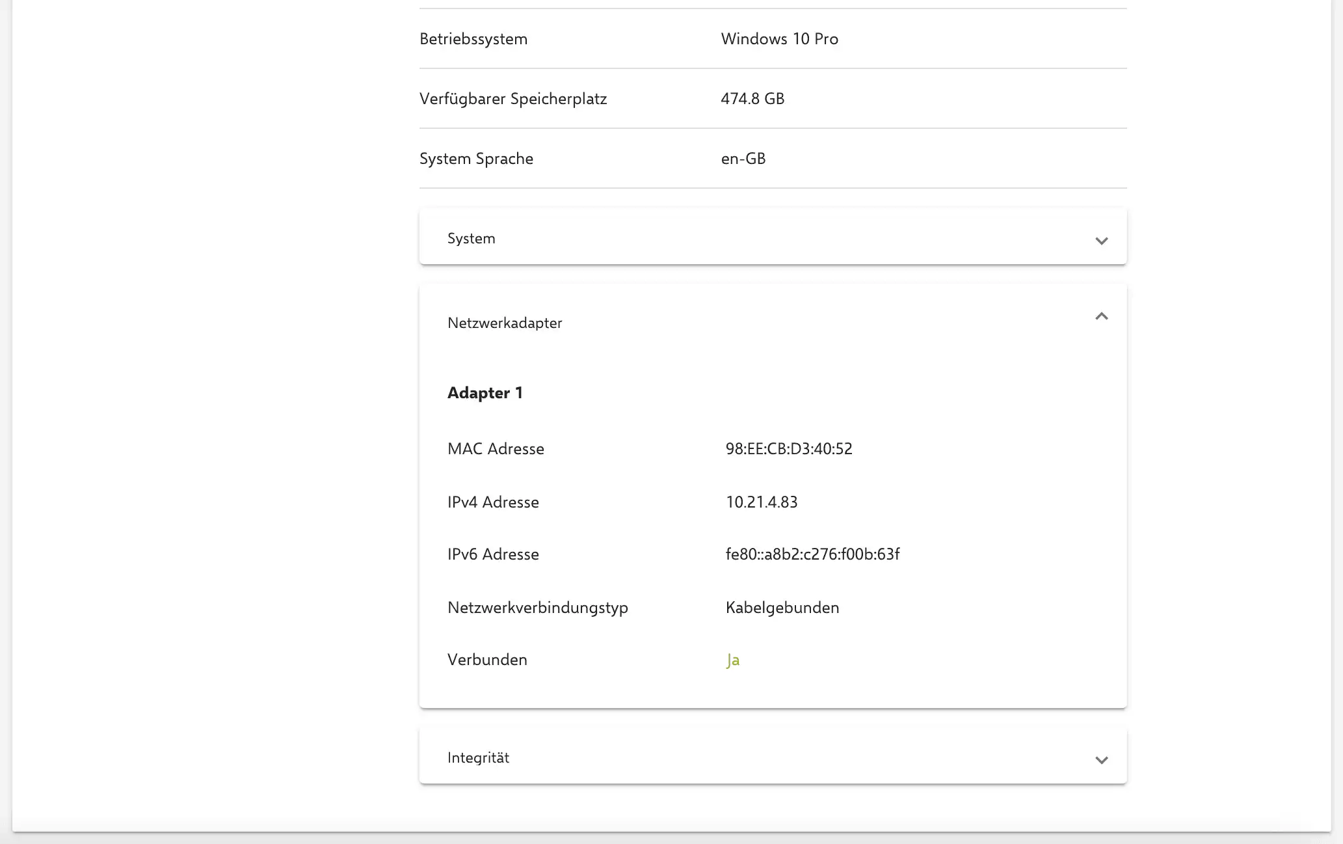Image resolution: width=1343 pixels, height=844 pixels.
Task: Select the Adapter 1 heading
Action: 485,392
